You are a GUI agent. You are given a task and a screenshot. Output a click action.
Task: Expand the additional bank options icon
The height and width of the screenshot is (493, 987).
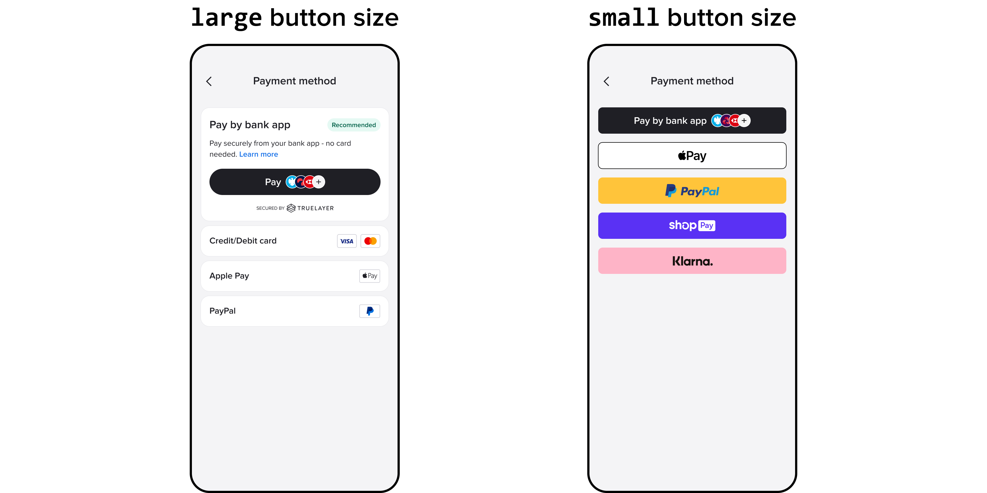click(x=321, y=182)
